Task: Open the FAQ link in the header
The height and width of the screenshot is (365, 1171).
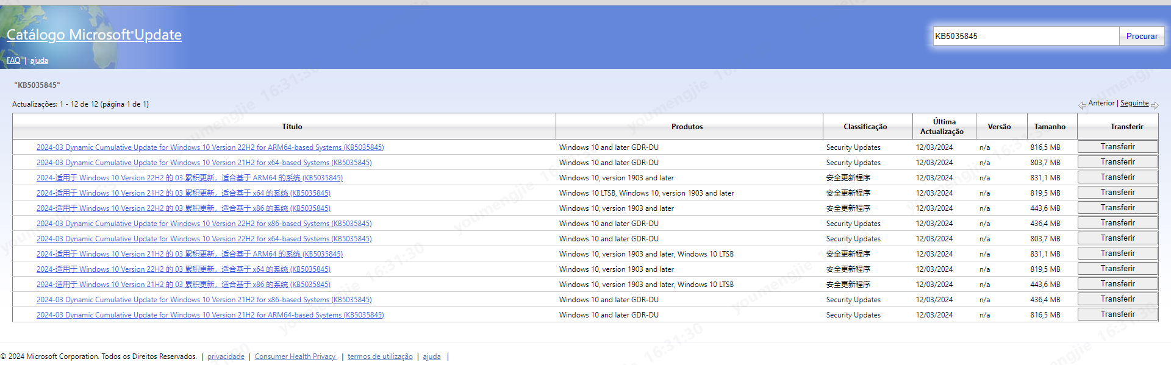Action: pyautogui.click(x=13, y=60)
